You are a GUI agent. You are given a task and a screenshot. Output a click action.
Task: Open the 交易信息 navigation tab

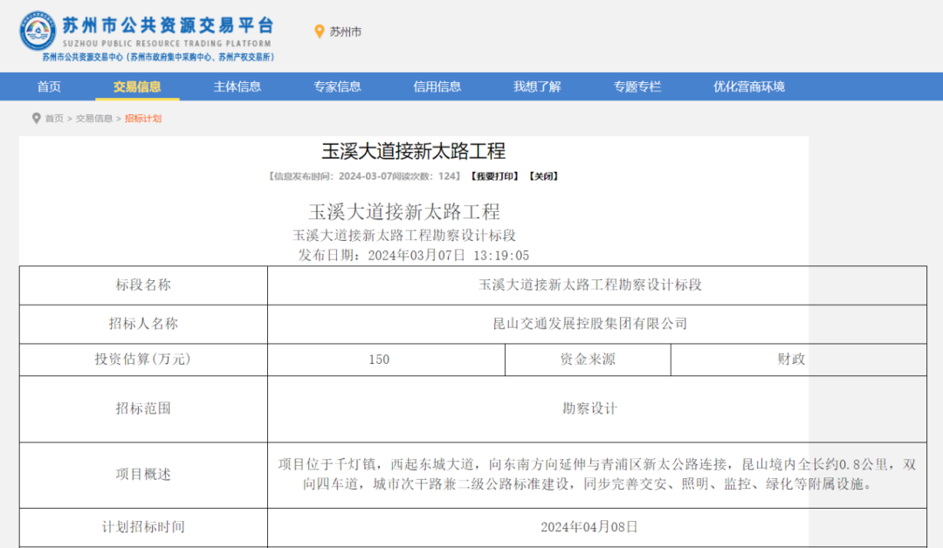(137, 86)
